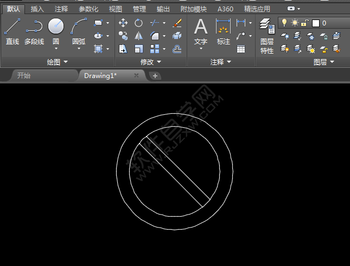
Task: Click the Rotate tool icon
Action: pyautogui.click(x=138, y=23)
